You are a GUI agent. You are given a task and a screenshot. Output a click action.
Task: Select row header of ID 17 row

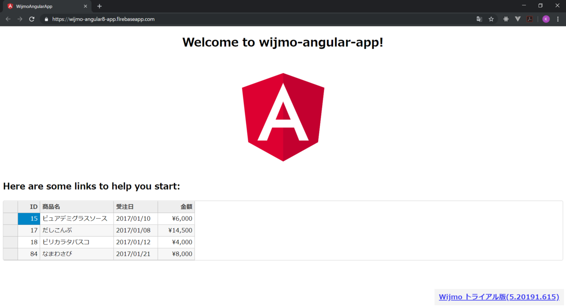pyautogui.click(x=10, y=230)
